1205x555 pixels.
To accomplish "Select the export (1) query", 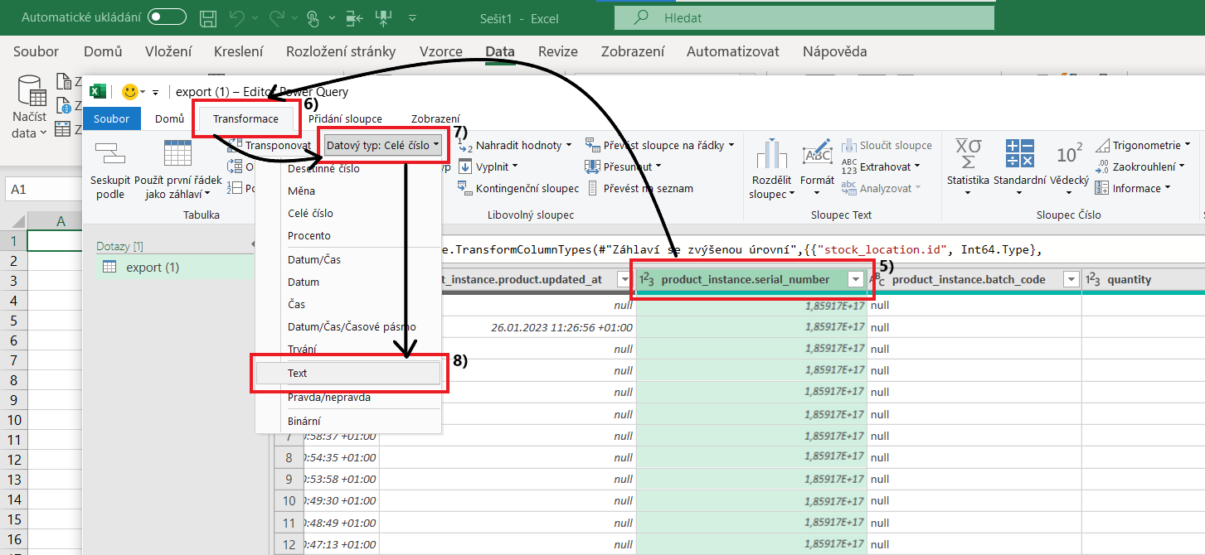I will pyautogui.click(x=153, y=268).
